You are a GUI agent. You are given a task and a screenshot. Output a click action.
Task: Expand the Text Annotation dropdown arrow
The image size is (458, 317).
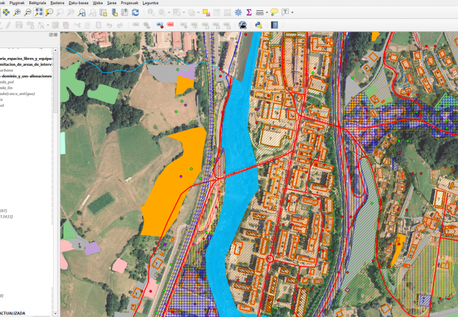pos(293,12)
